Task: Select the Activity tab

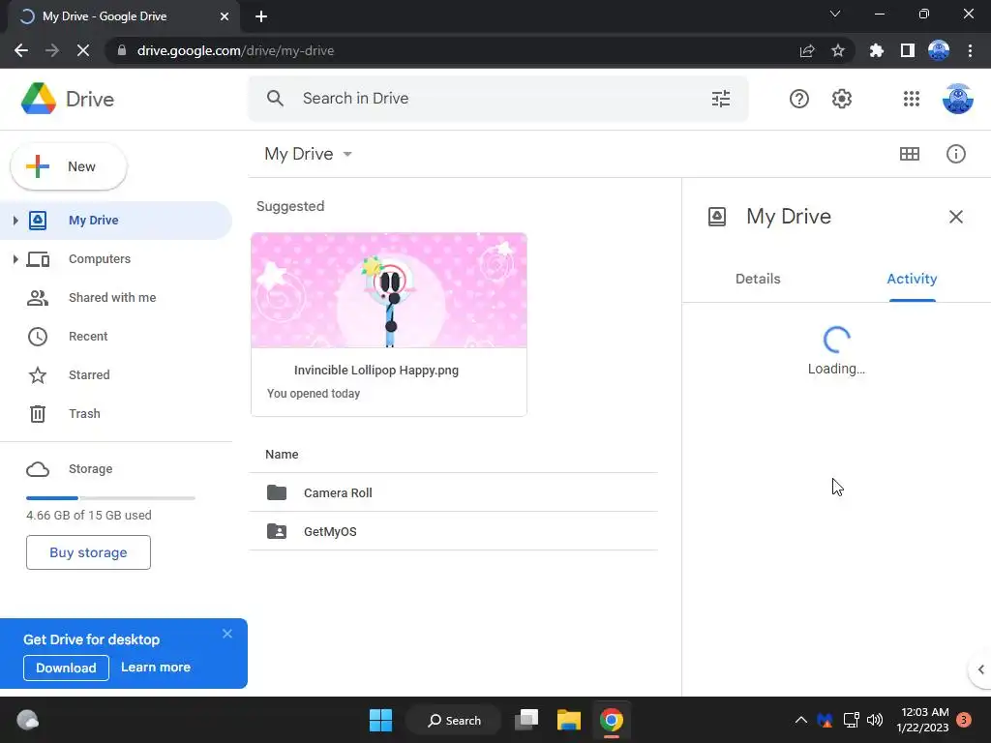Action: click(912, 279)
